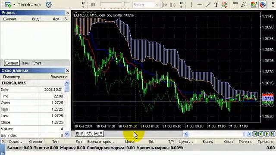The width and height of the screenshot is (276, 155).
Task: Click the Цена orders column header
Action: (130, 142)
